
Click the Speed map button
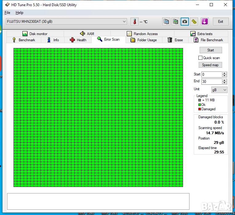(210, 65)
